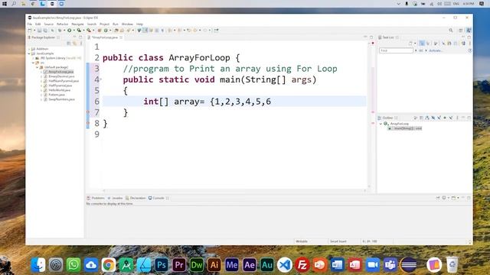Click the Save toolbar icon
This screenshot has width=490, height=275.
(39, 31)
